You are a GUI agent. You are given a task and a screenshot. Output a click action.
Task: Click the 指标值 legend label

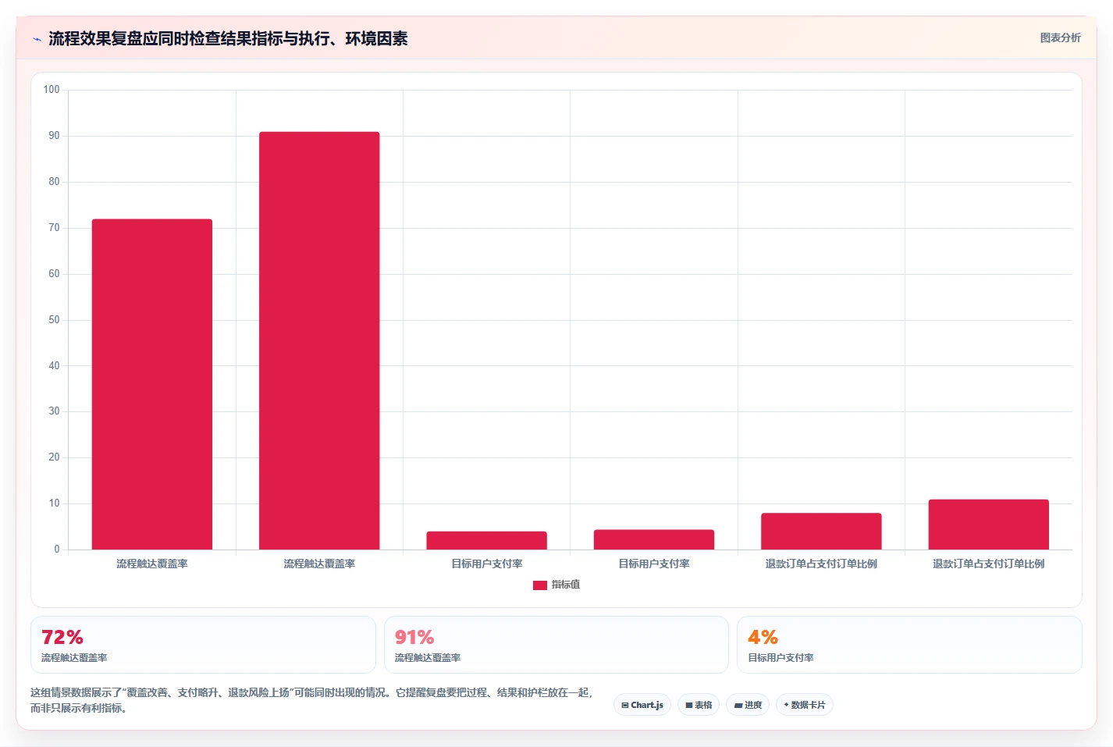tap(566, 585)
